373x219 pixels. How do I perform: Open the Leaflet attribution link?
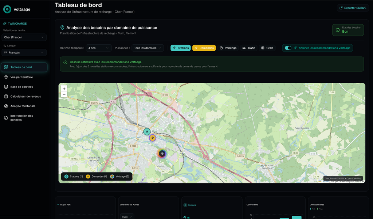click(x=323, y=181)
